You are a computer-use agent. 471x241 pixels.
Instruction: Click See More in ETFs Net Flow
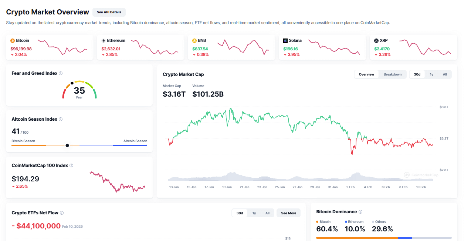tap(288, 213)
